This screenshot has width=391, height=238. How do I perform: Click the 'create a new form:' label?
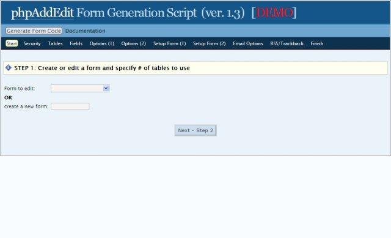(x=26, y=106)
